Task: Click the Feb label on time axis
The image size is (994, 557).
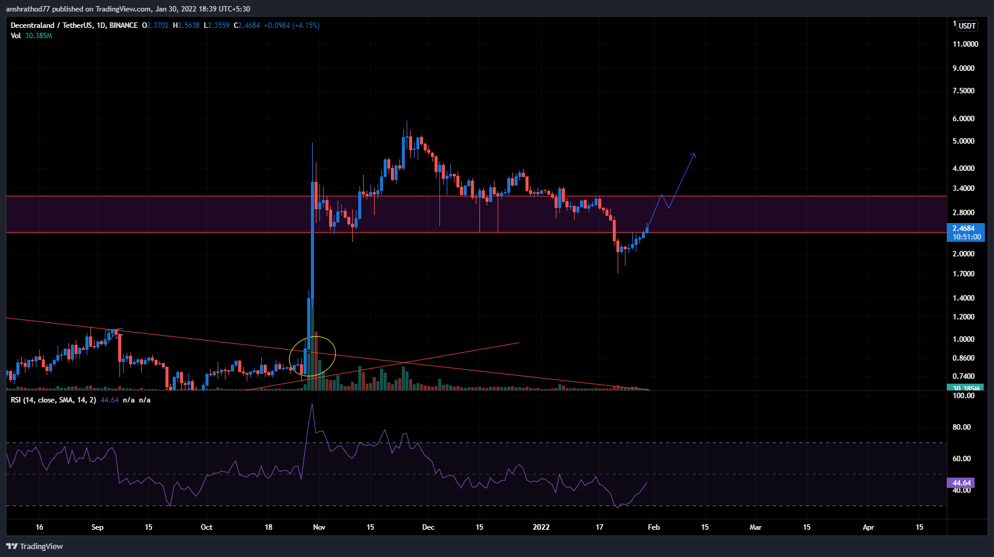Action: pyautogui.click(x=654, y=527)
